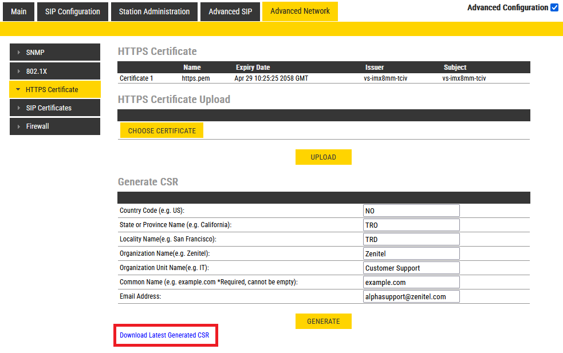
Task: Expand the SNMP sidebar section
Action: pyautogui.click(x=55, y=53)
